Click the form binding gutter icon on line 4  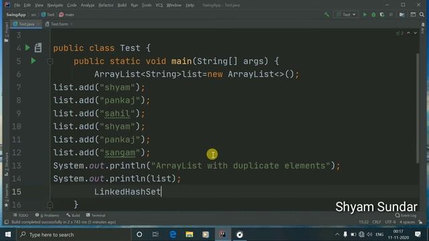tap(38, 48)
